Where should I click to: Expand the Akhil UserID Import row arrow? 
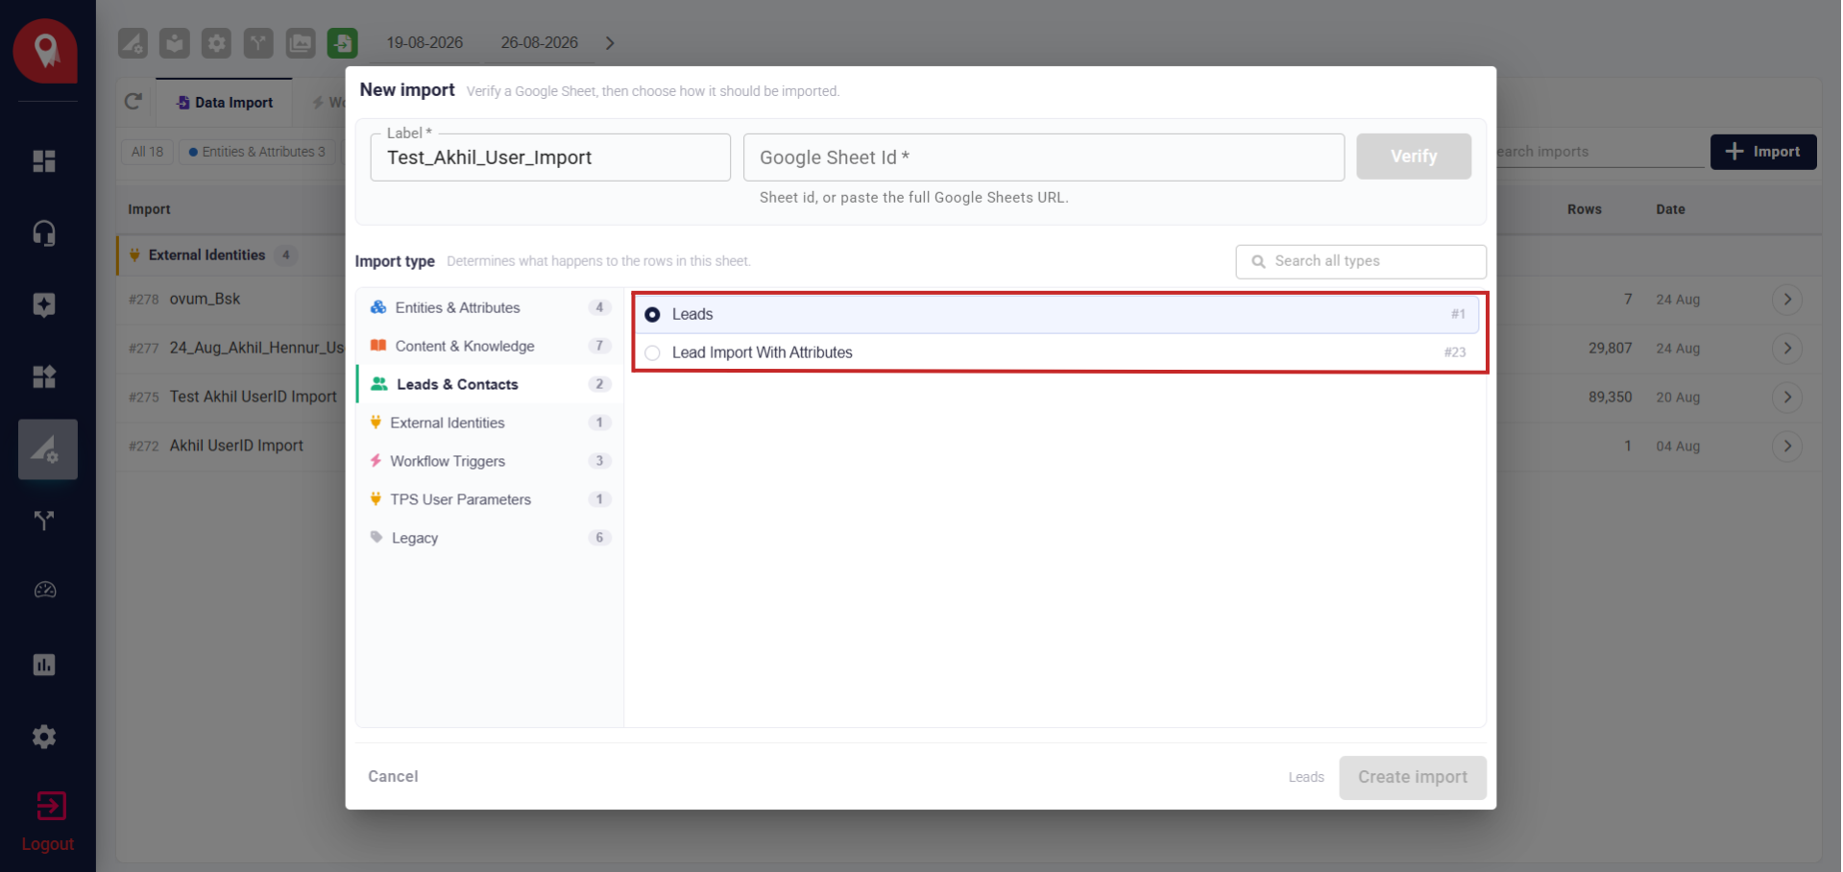[1786, 446]
